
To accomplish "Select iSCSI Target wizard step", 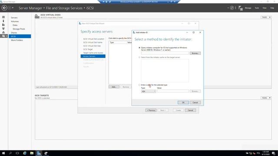I will pos(88,49).
